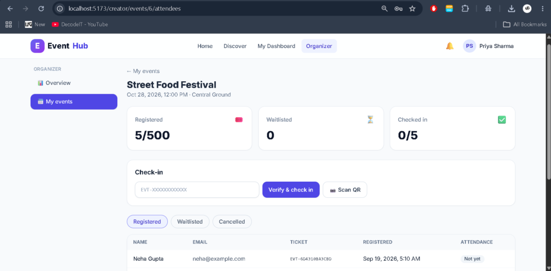Open Overview in the organizer sidebar
551x271 pixels.
click(74, 83)
